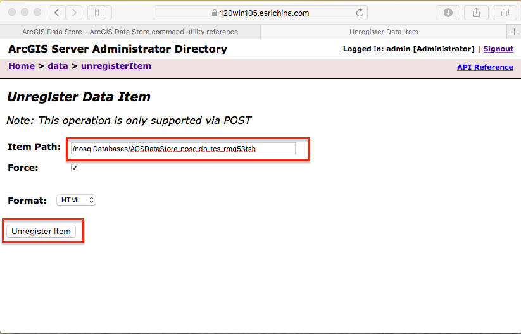Click the lock icon in address bar

(x=215, y=13)
